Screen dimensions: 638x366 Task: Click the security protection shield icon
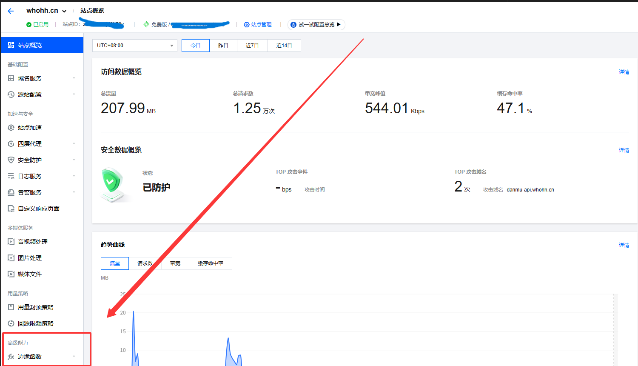tap(11, 160)
